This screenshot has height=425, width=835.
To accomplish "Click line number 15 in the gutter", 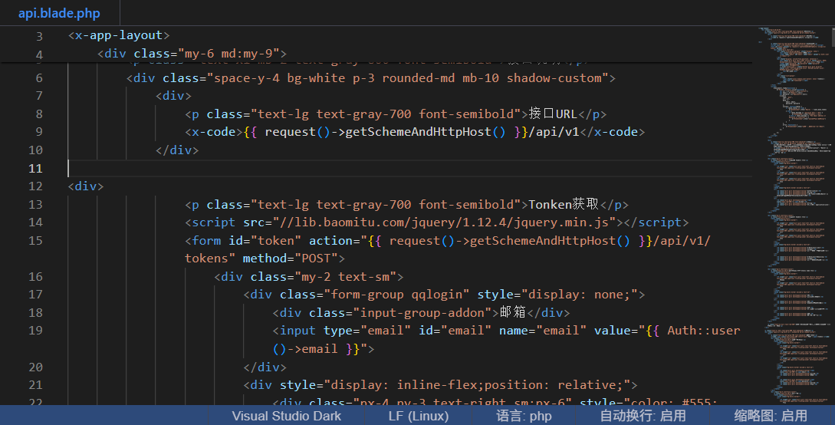I will pyautogui.click(x=35, y=240).
